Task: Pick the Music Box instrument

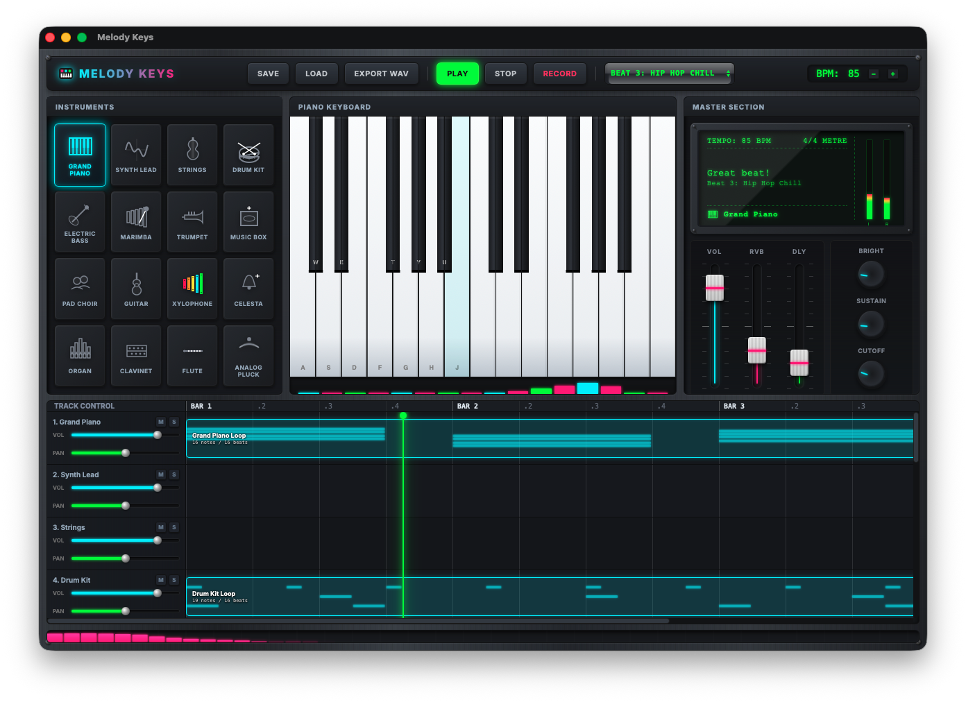Action: click(248, 222)
